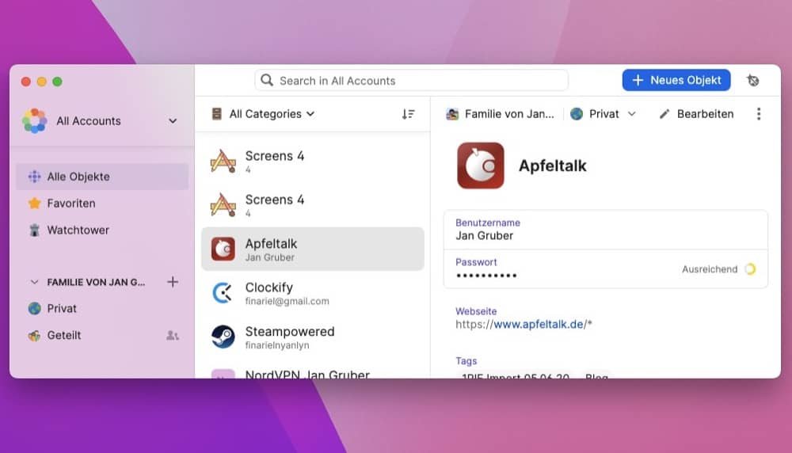Select the second Screens 4 entry
The width and height of the screenshot is (792, 453).
coord(313,205)
